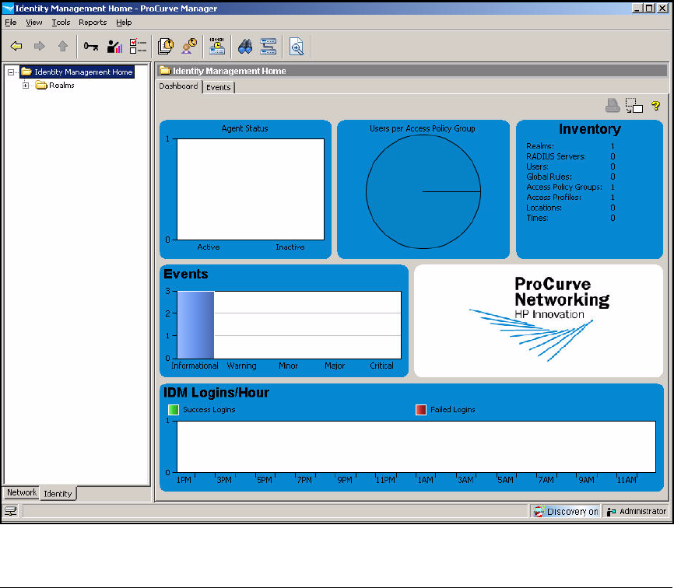Click the Major label in Events chart
The width and height of the screenshot is (674, 588).
tap(335, 366)
